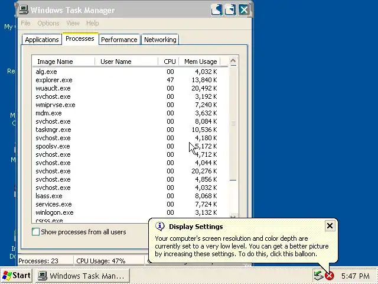This screenshot has width=378, height=284.
Task: Sort by User Name column header
Action: [x=126, y=62]
